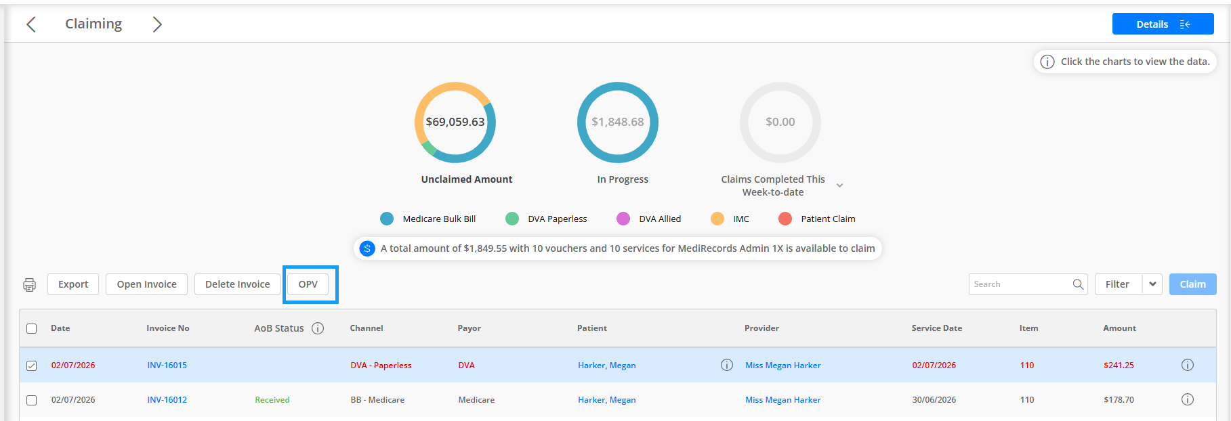This screenshot has height=421, width=1231.
Task: Sort by the Amount column header
Action: 1119,328
